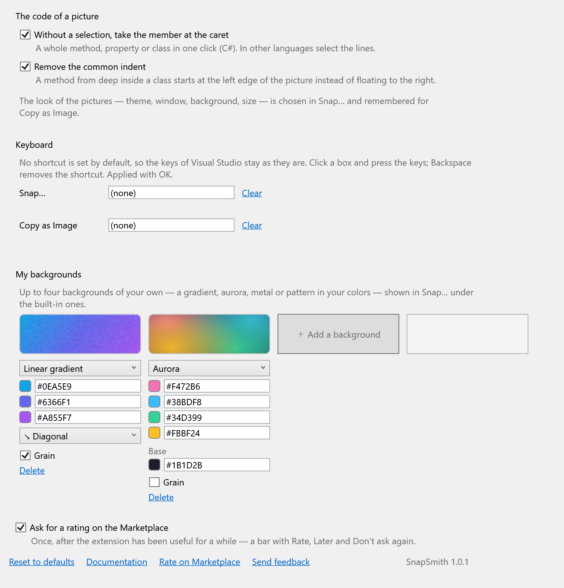Open the Documentation link
Viewport: 564px width, 588px height.
[117, 562]
